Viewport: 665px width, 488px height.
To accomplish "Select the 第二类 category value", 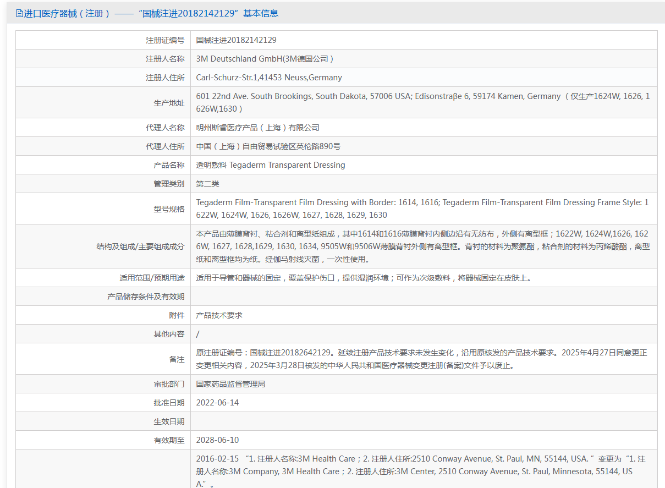I will pos(208,184).
